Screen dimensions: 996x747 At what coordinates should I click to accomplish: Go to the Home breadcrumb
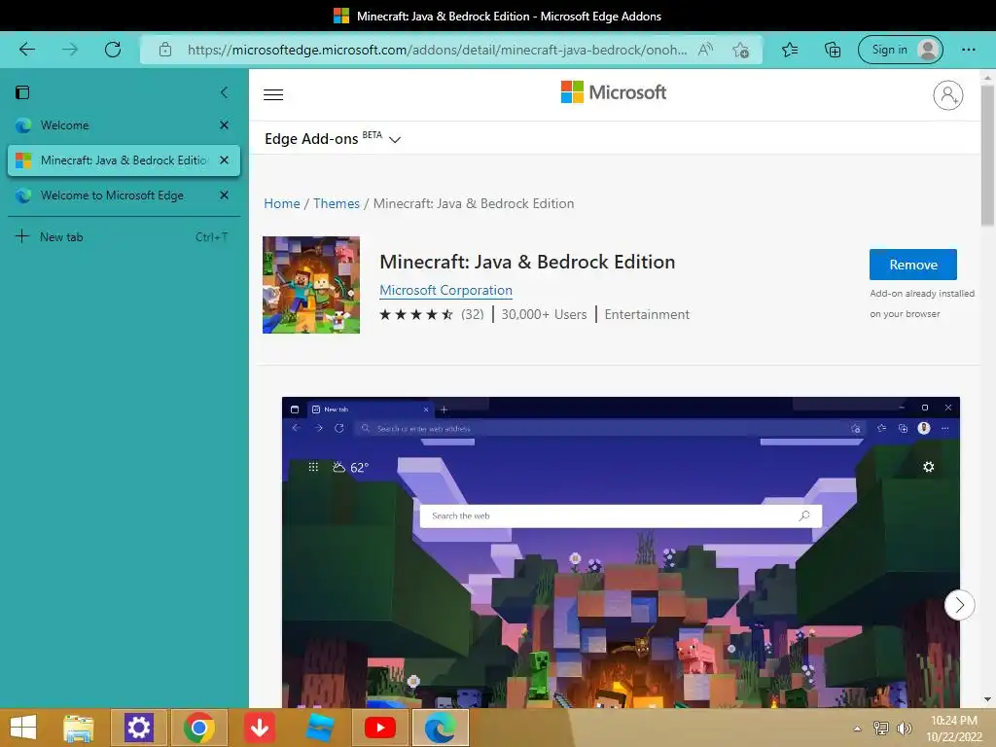pos(282,204)
